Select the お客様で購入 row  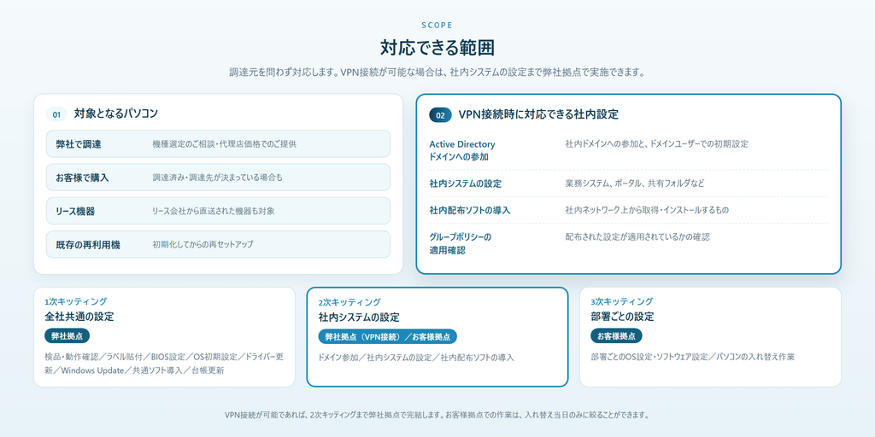click(x=218, y=178)
